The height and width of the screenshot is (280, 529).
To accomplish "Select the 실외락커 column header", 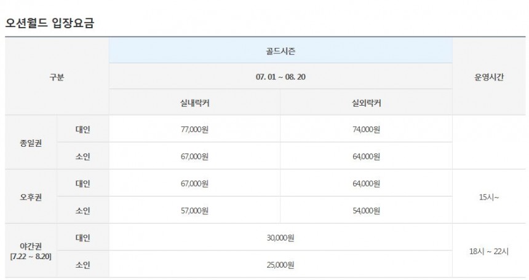I will pyautogui.click(x=367, y=103).
